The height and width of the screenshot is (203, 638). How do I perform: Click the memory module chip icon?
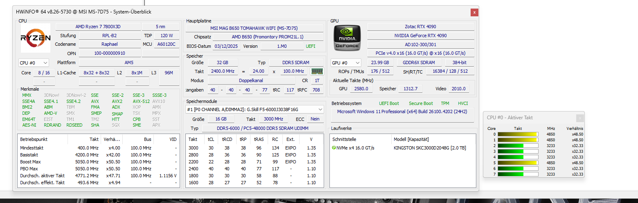pos(317,71)
